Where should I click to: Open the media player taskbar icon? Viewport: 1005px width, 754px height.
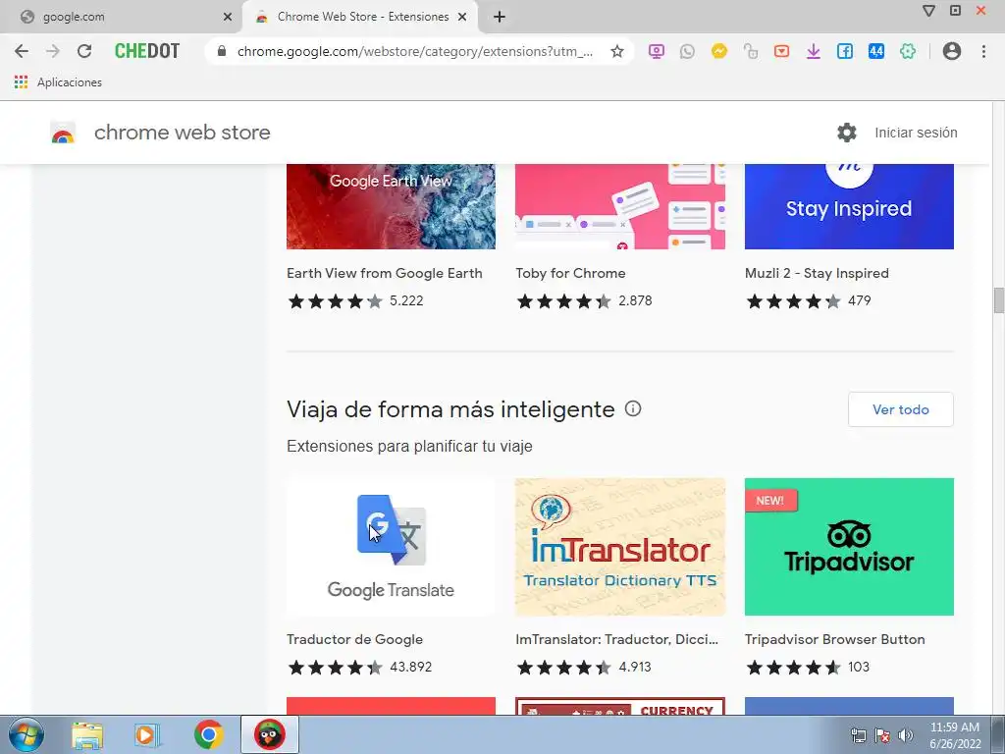click(x=147, y=734)
